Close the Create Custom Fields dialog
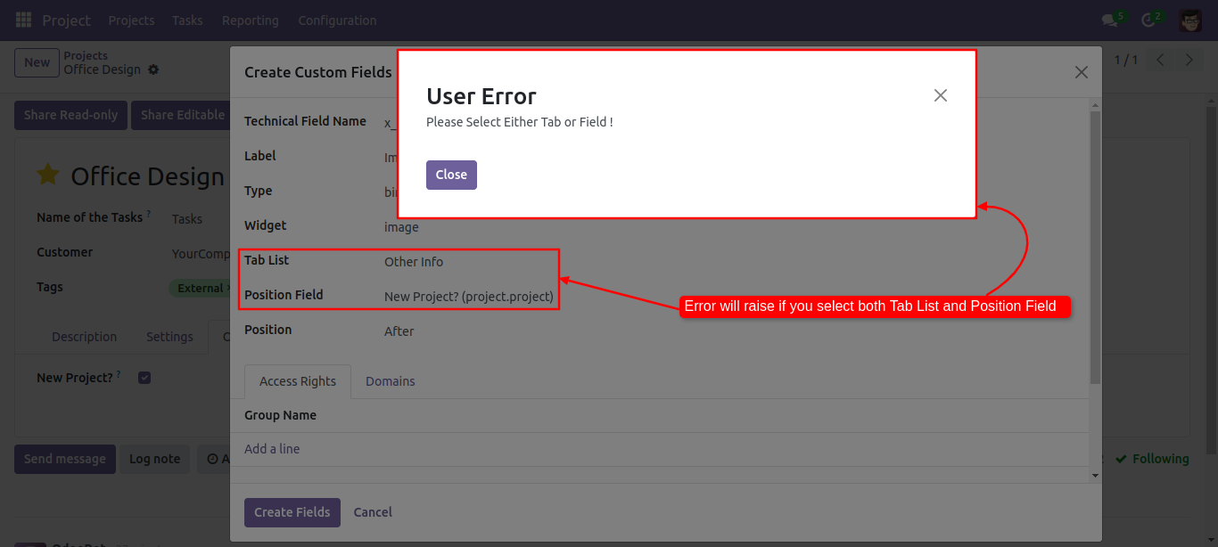Screen dimensions: 1218x547 1082,72
